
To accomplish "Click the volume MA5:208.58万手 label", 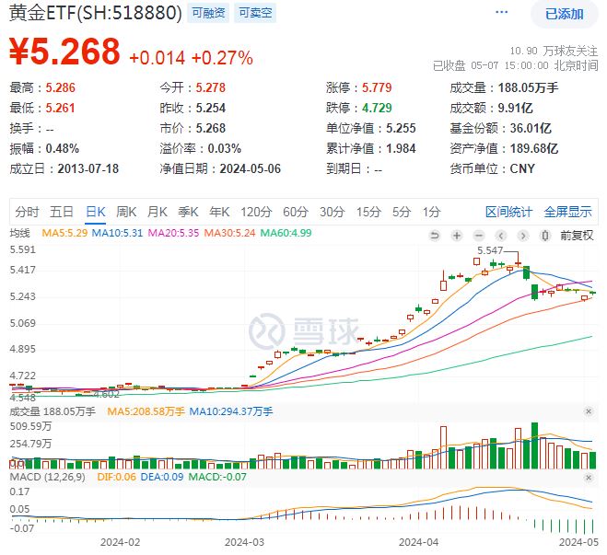I will click(146, 411).
